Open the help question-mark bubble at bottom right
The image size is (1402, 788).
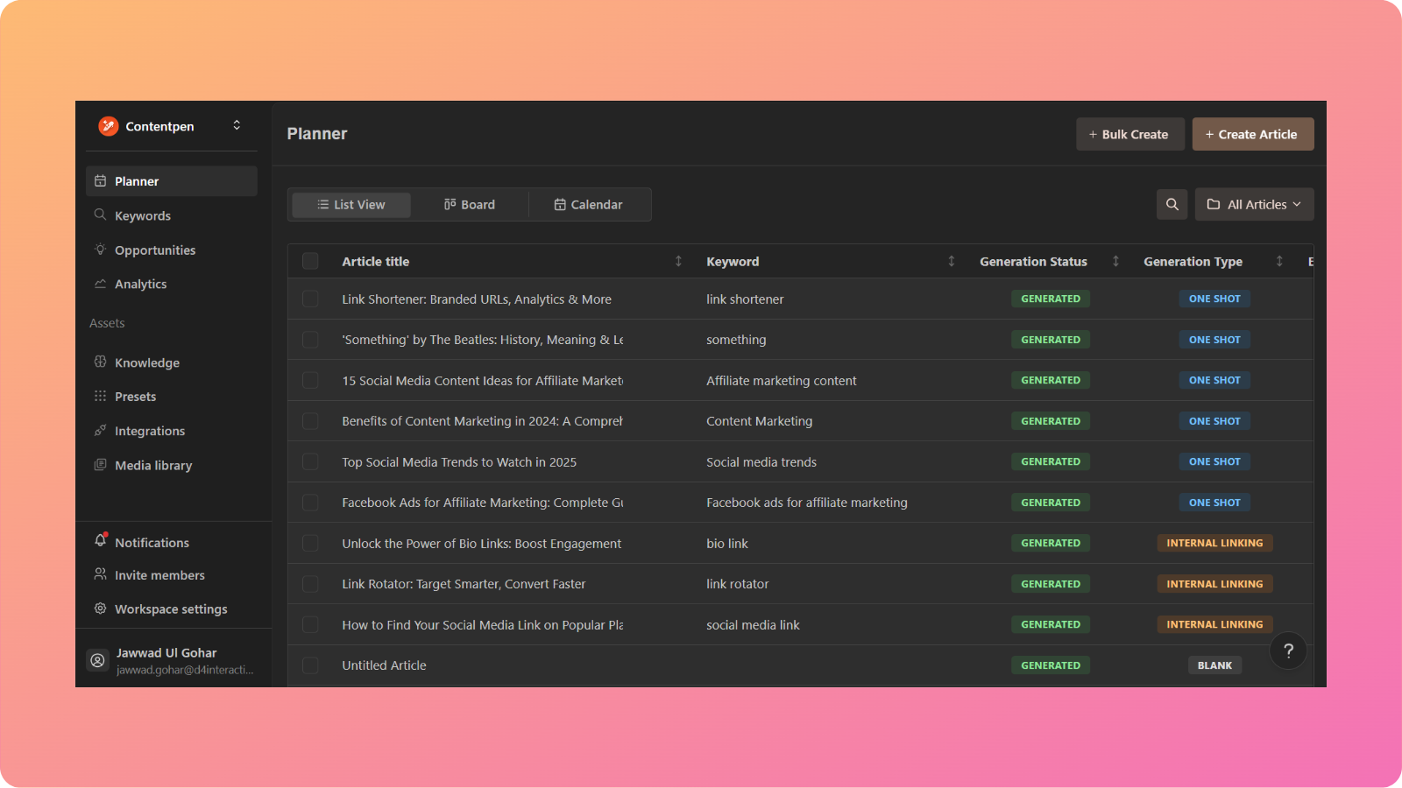point(1288,651)
